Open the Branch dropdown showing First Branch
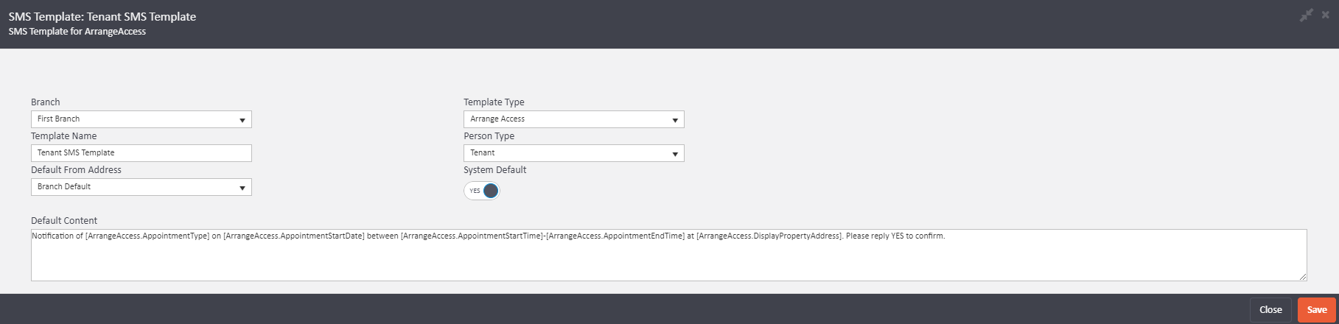The image size is (1339, 324). coord(141,119)
